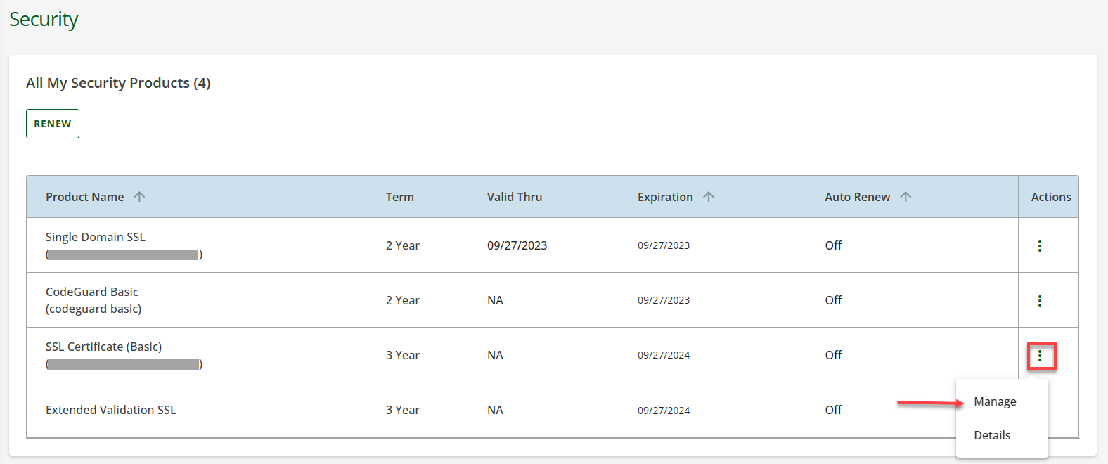Image resolution: width=1108 pixels, height=464 pixels.
Task: Choose Details from the actions popup
Action: [992, 435]
